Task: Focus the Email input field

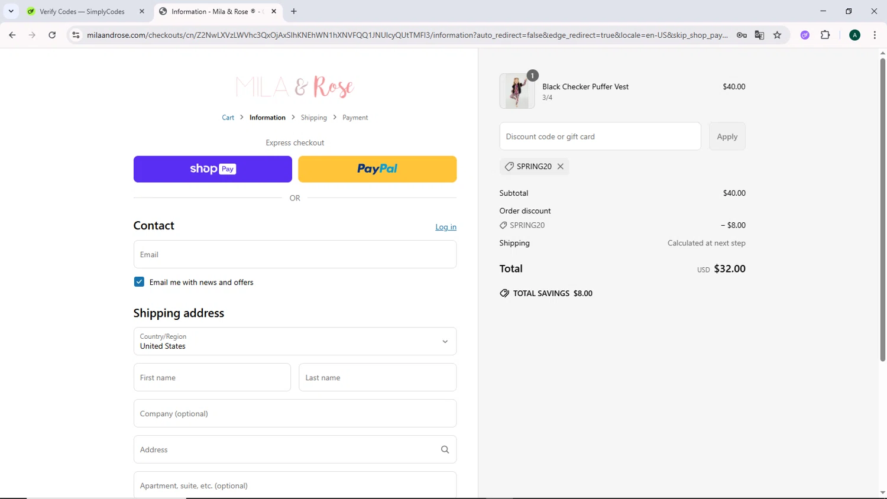Action: pos(295,254)
